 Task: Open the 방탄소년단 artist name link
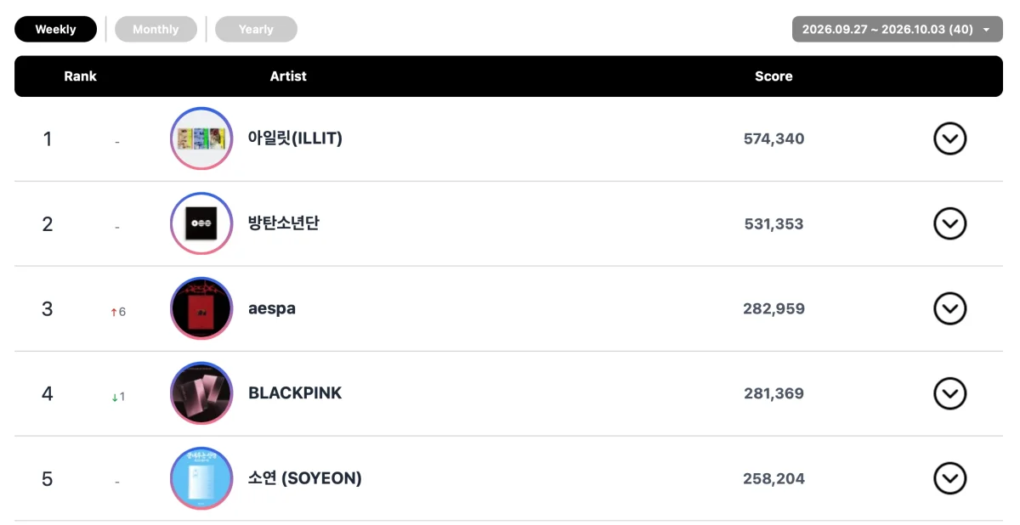284,223
